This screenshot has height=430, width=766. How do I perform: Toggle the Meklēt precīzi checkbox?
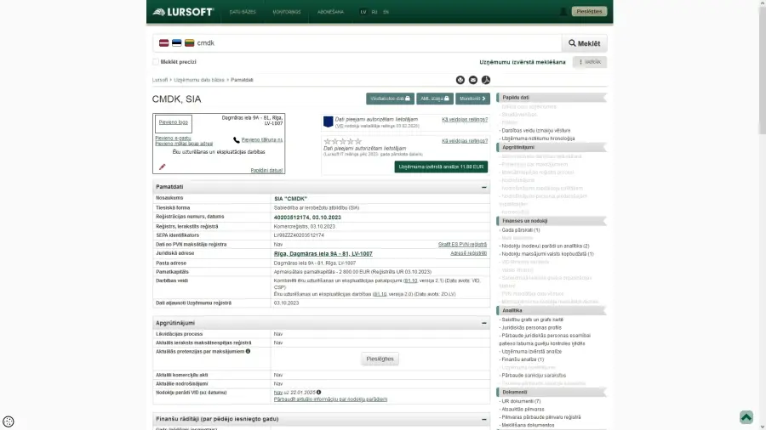(156, 62)
